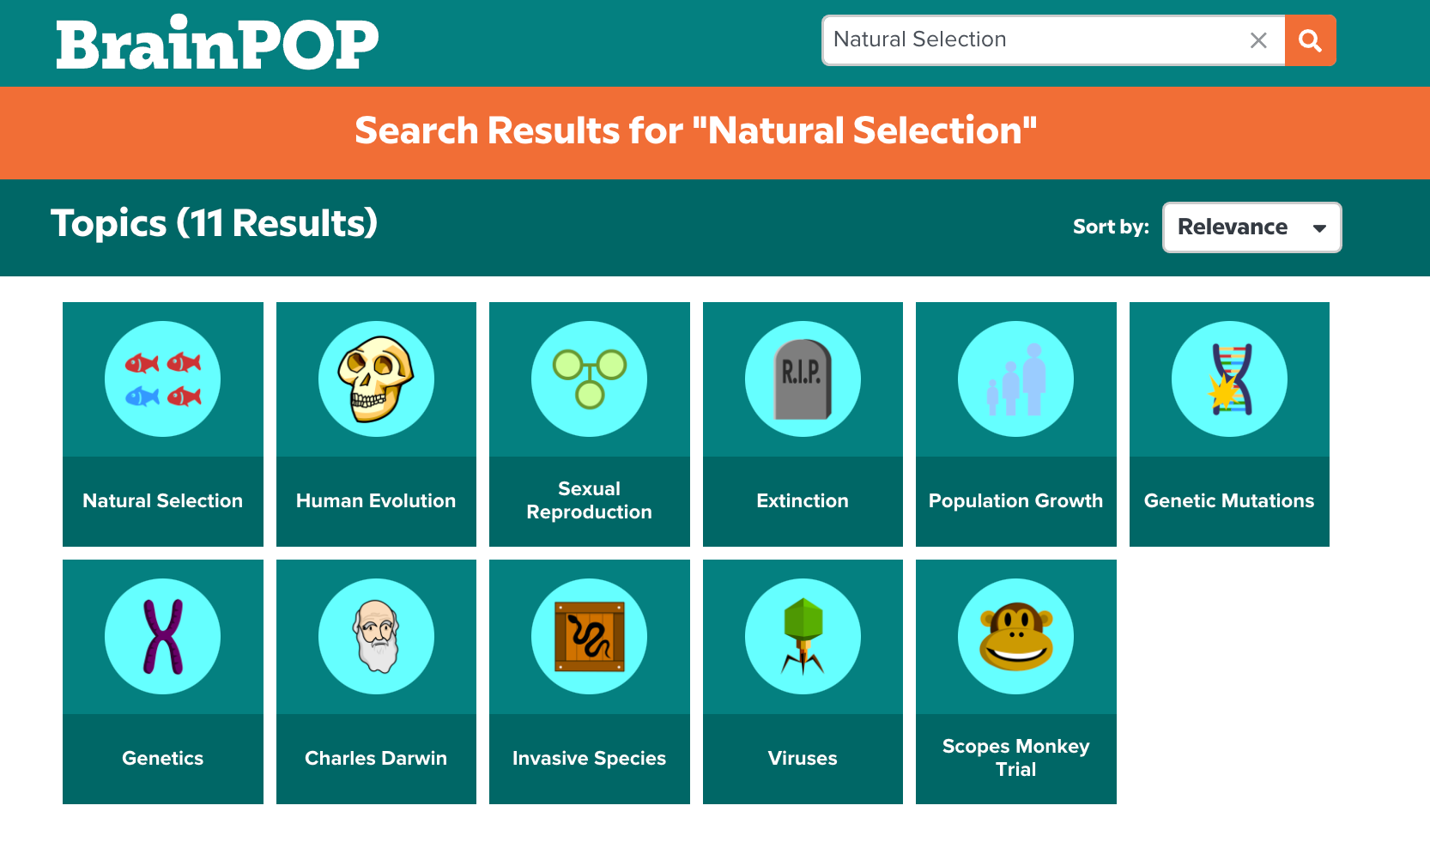Open the Scopes Monkey Trial title link
1430x860 pixels.
pos(1016,758)
